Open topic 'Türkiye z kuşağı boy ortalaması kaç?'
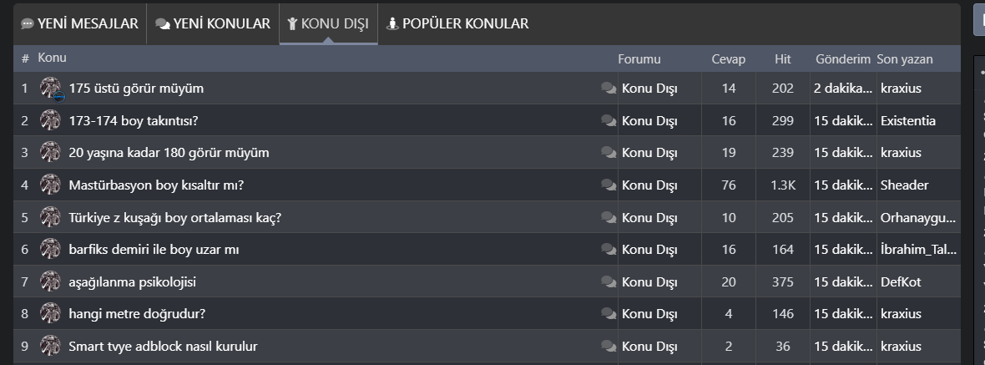This screenshot has width=985, height=365. 174,218
